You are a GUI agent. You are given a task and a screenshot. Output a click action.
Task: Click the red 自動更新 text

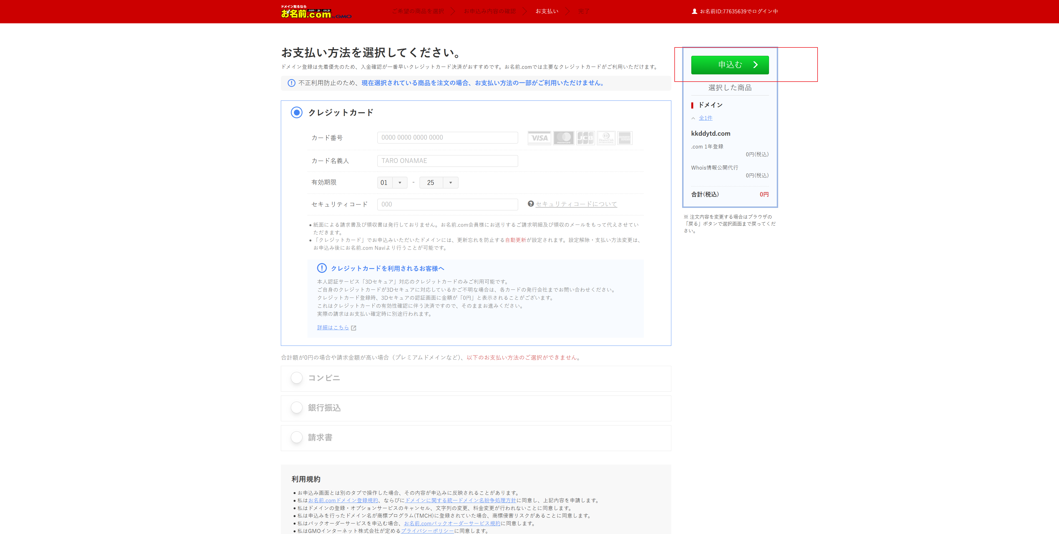click(516, 240)
